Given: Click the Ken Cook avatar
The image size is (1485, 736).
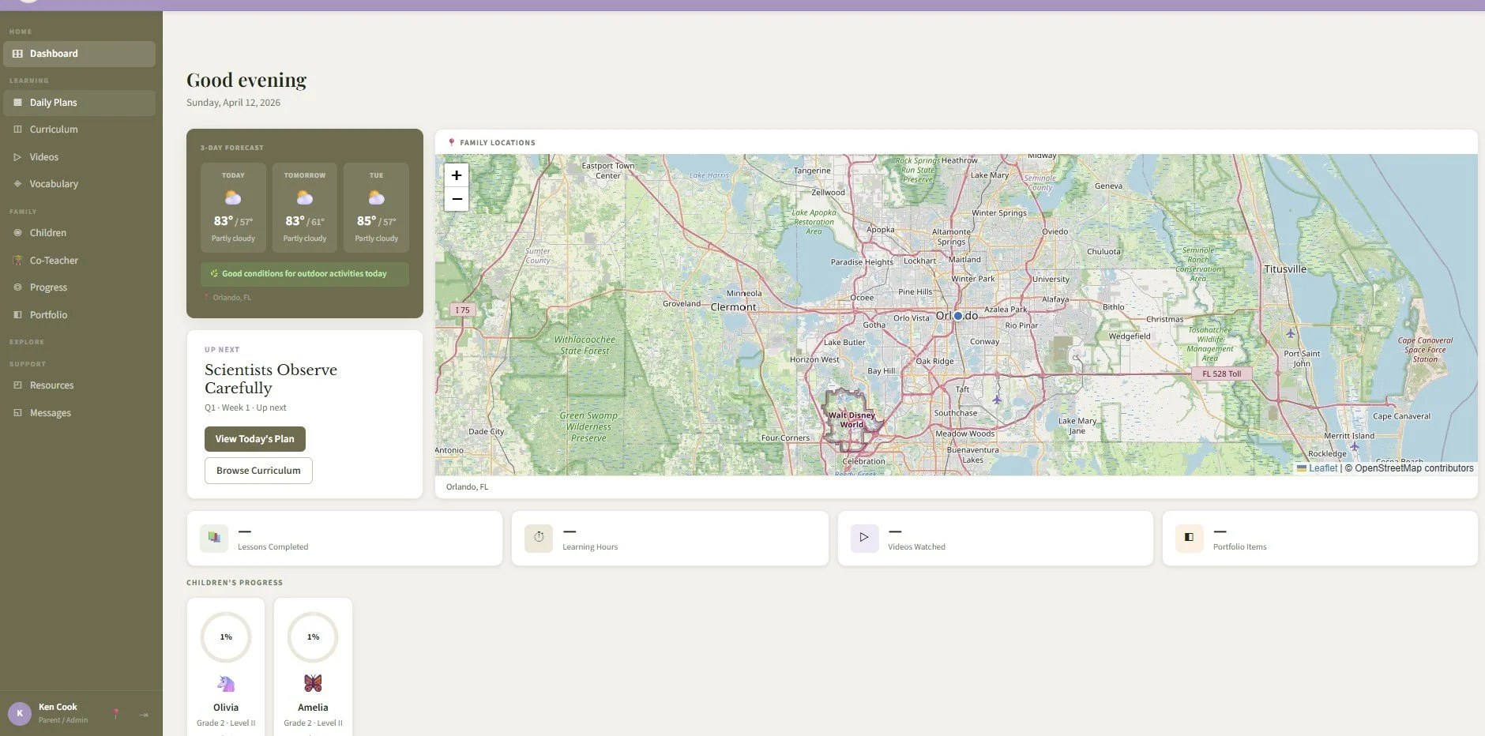Looking at the screenshot, I should pyautogui.click(x=20, y=713).
